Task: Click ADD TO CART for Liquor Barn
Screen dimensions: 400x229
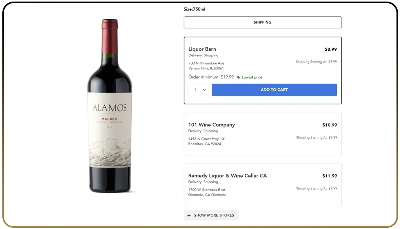Action: (x=274, y=90)
